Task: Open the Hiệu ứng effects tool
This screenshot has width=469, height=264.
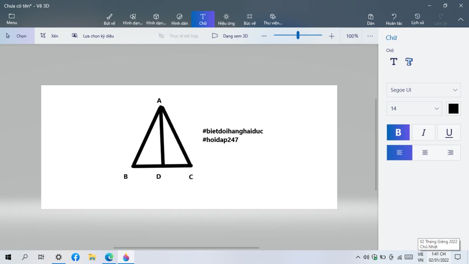Action: [226, 19]
